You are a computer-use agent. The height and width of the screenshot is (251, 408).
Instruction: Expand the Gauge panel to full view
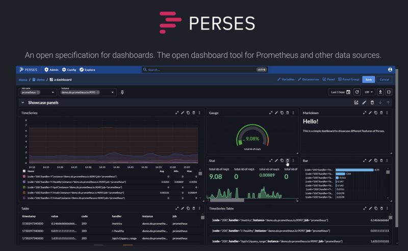(x=271, y=113)
